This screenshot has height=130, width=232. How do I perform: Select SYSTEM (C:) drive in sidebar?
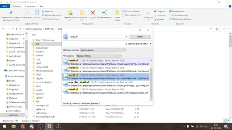tap(14, 111)
